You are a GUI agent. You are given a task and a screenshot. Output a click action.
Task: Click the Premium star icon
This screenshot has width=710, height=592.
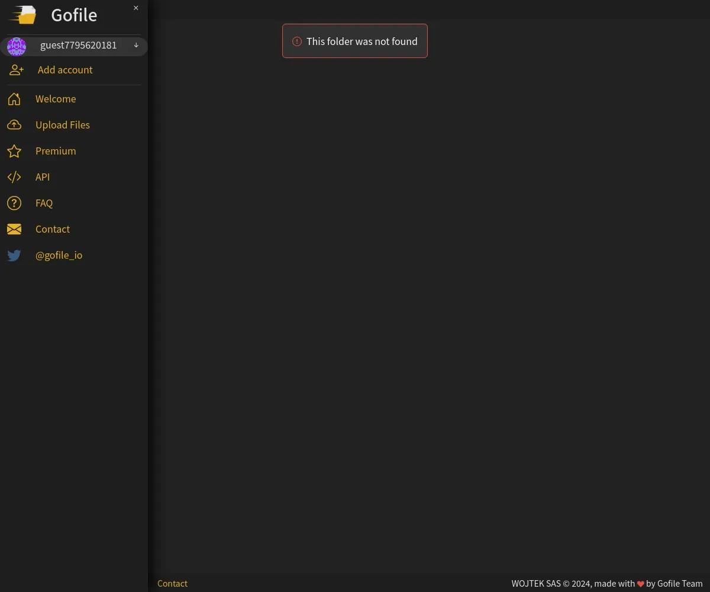pyautogui.click(x=14, y=151)
